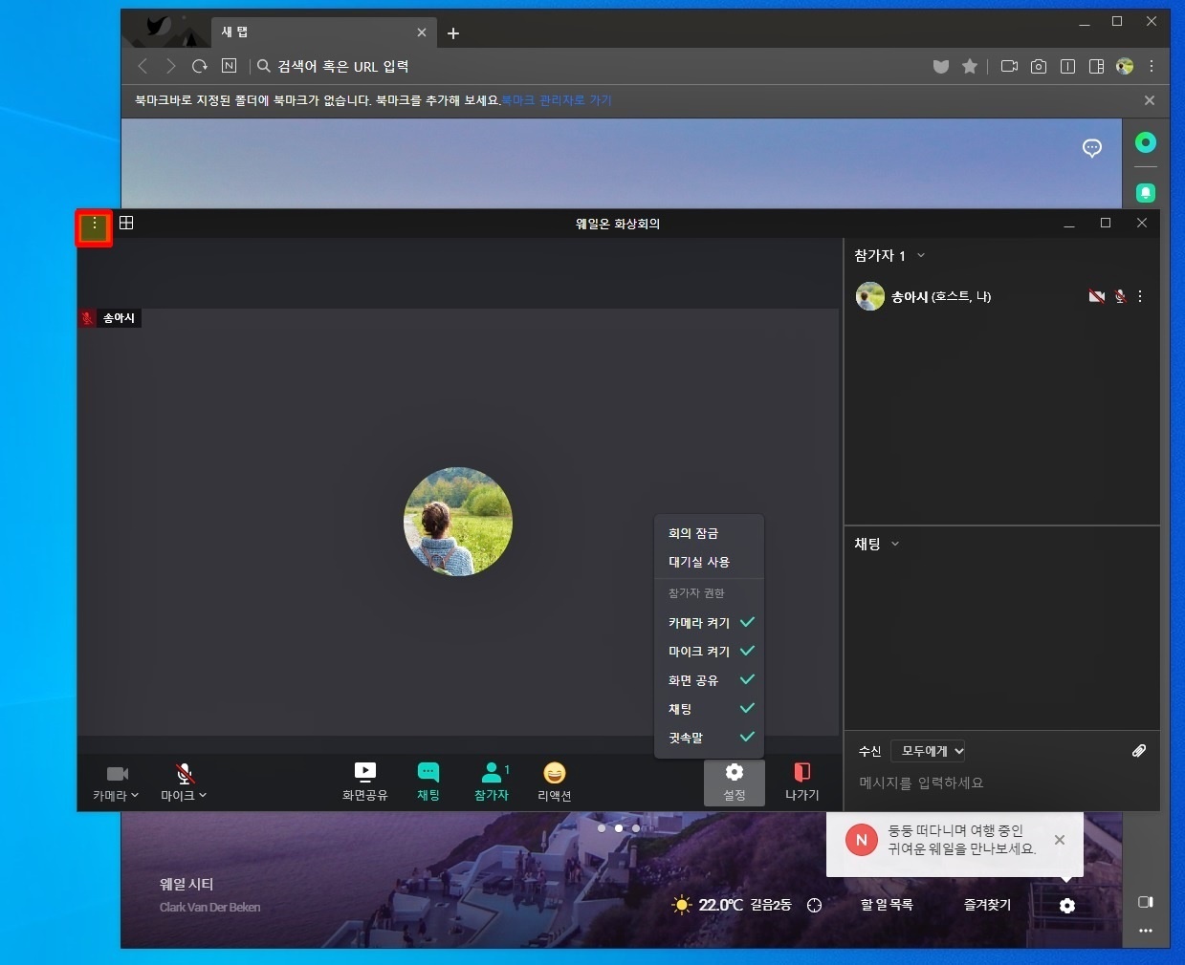Open a new browser tab with plus
This screenshot has width=1185, height=965.
453,33
